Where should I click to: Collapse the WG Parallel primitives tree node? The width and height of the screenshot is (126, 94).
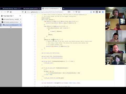[1, 22]
